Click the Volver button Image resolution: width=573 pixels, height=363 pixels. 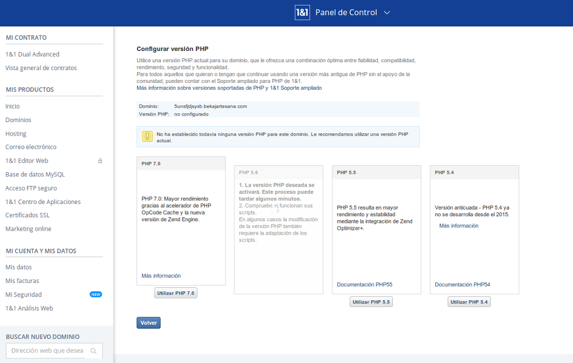click(x=148, y=323)
